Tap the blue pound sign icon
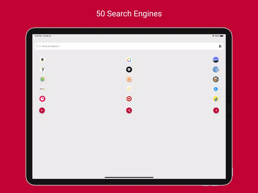The width and height of the screenshot is (258, 193). (x=216, y=89)
